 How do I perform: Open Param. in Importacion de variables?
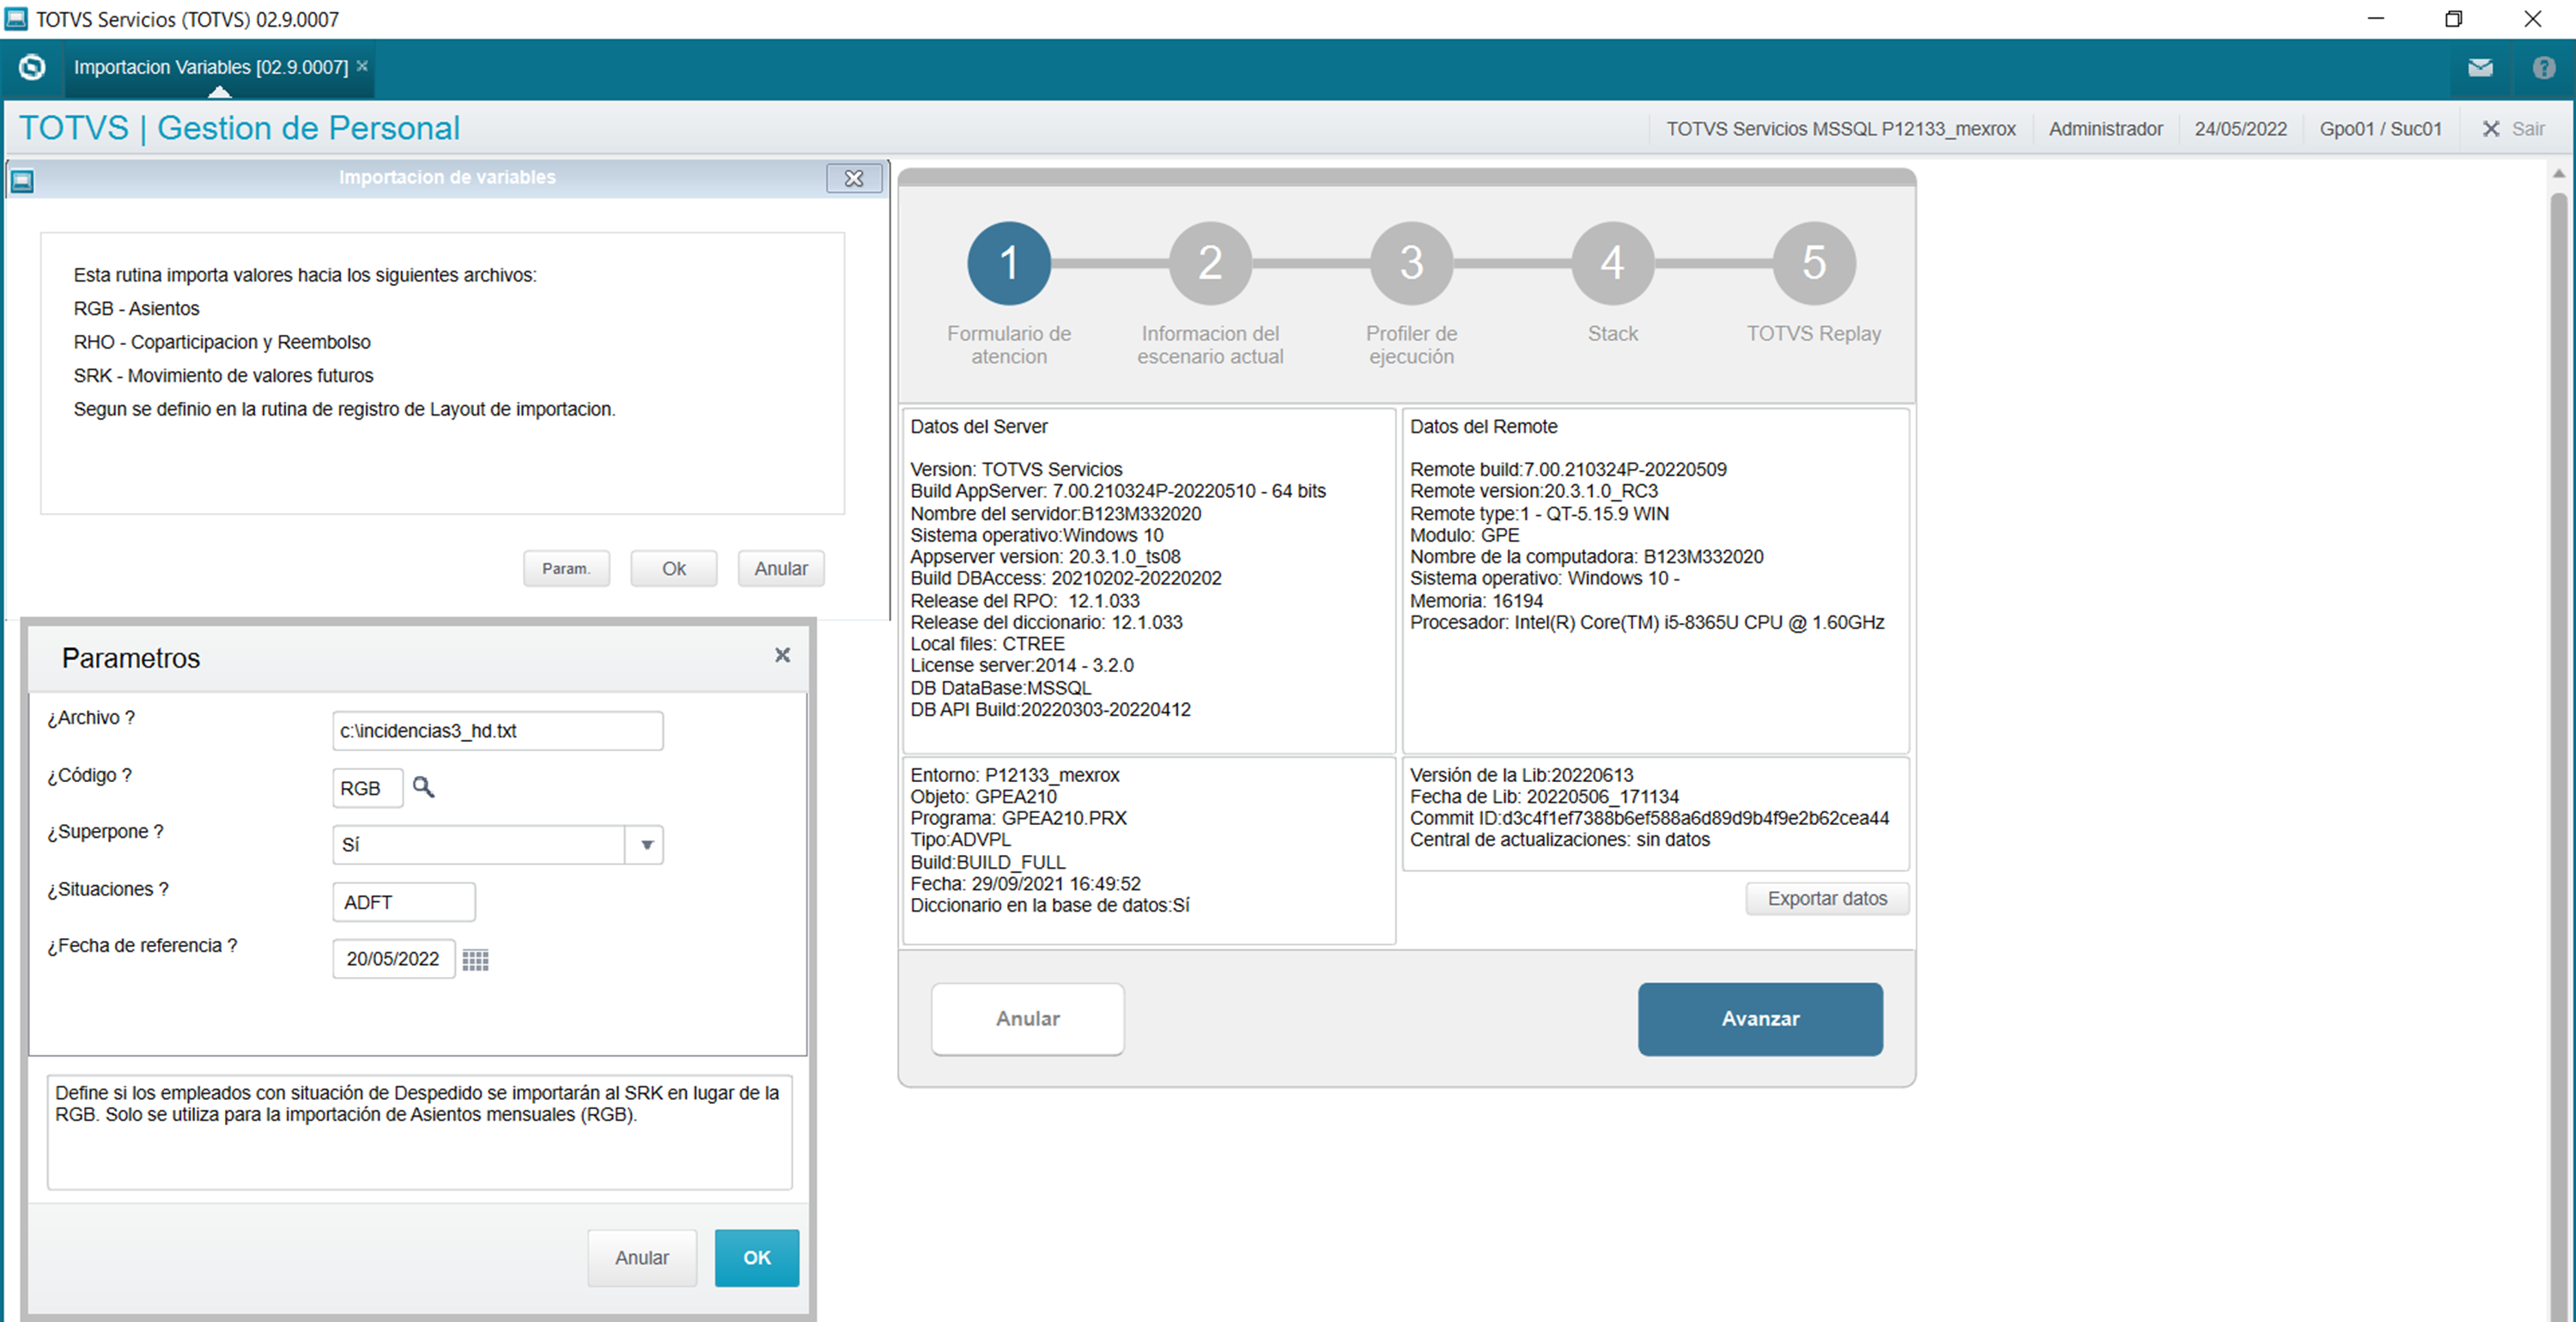(566, 568)
